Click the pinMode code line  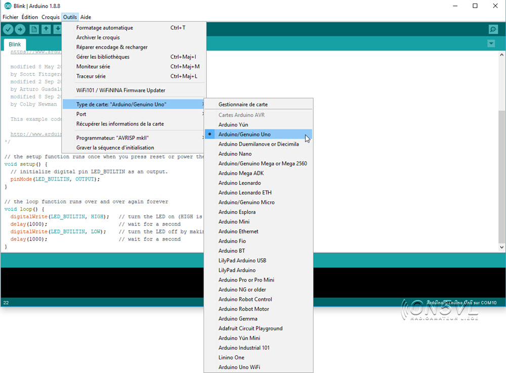55,179
